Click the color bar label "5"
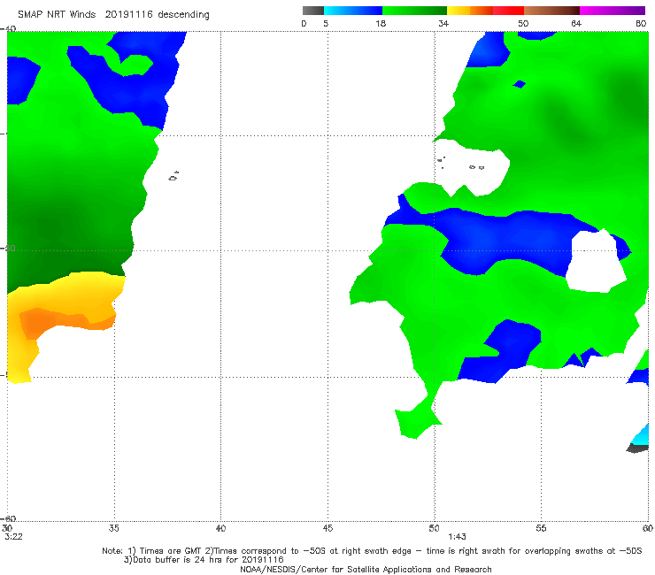The width and height of the screenshot is (655, 575). [x=326, y=24]
